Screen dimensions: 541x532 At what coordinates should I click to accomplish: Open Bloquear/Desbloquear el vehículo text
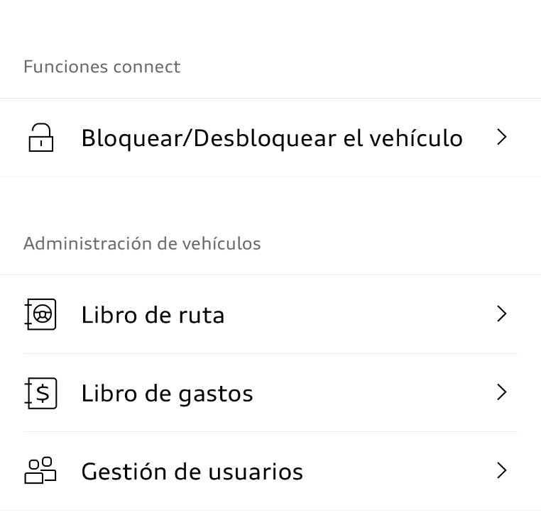pyautogui.click(x=272, y=138)
